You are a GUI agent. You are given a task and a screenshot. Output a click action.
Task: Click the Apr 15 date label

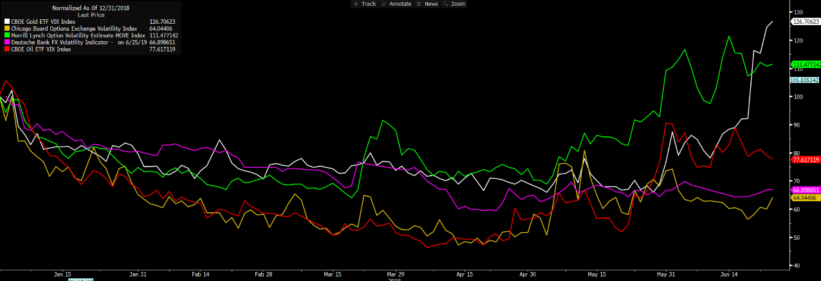tap(465, 274)
